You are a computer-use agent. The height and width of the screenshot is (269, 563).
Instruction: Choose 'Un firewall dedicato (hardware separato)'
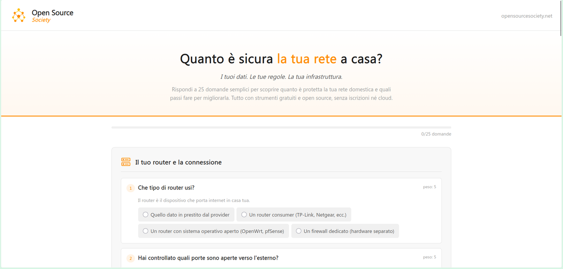click(345, 231)
